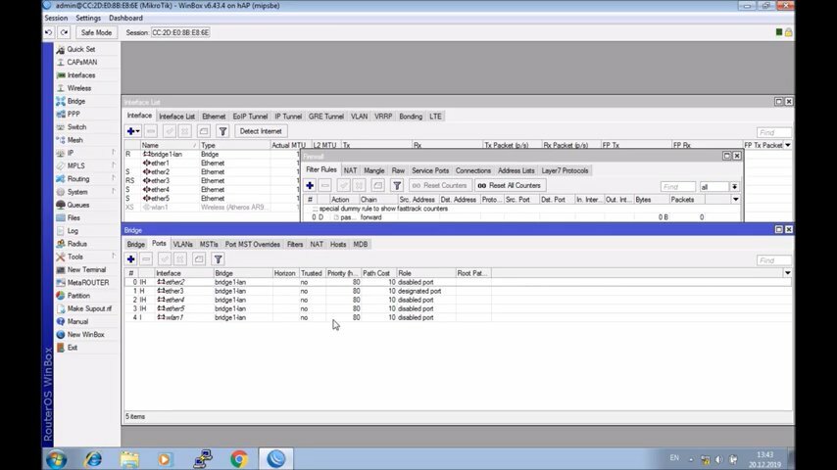Open Interfaces in the sidebar
837x470 pixels.
pos(80,75)
